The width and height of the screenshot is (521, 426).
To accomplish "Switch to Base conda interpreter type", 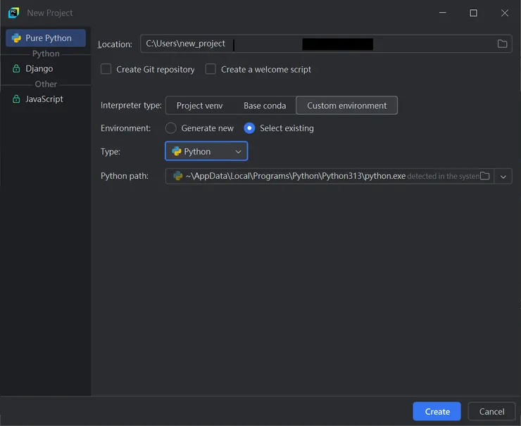I will (x=265, y=106).
